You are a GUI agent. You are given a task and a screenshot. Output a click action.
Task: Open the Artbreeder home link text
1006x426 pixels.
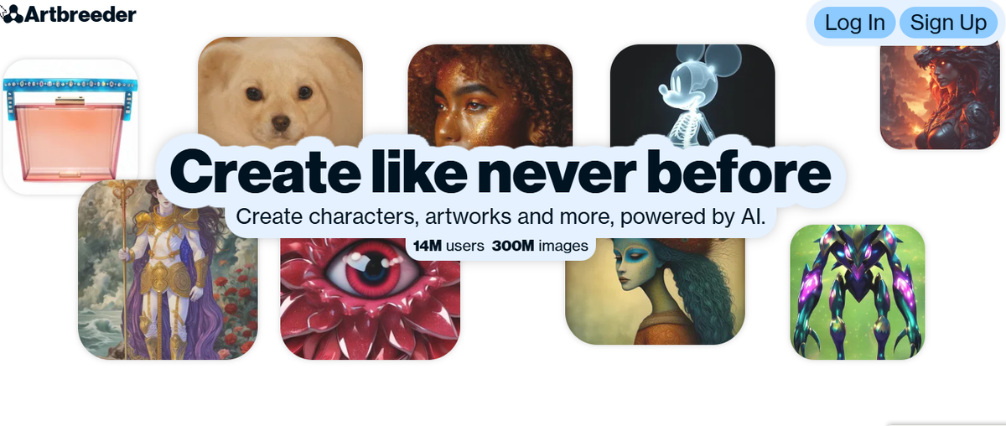pyautogui.click(x=80, y=13)
